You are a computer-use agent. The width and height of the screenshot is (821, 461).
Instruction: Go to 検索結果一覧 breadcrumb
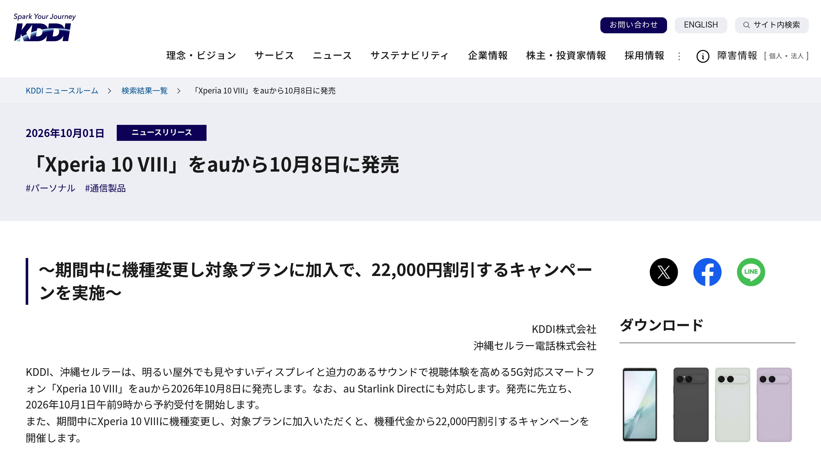(x=145, y=91)
